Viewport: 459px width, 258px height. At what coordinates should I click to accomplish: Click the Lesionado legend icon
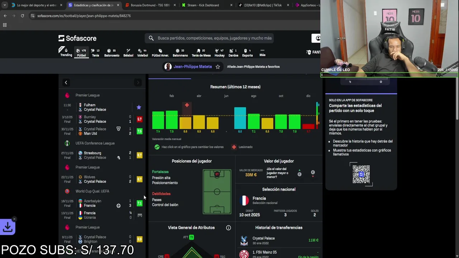234,147
